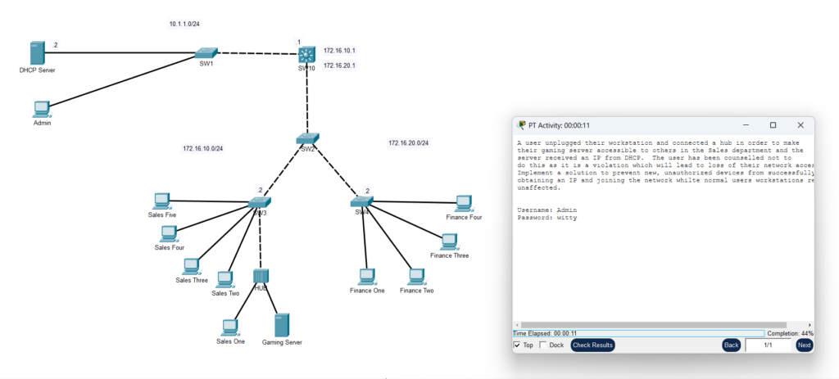Open the Finance Four PC
This screenshot has width=839, height=379.
[x=464, y=203]
